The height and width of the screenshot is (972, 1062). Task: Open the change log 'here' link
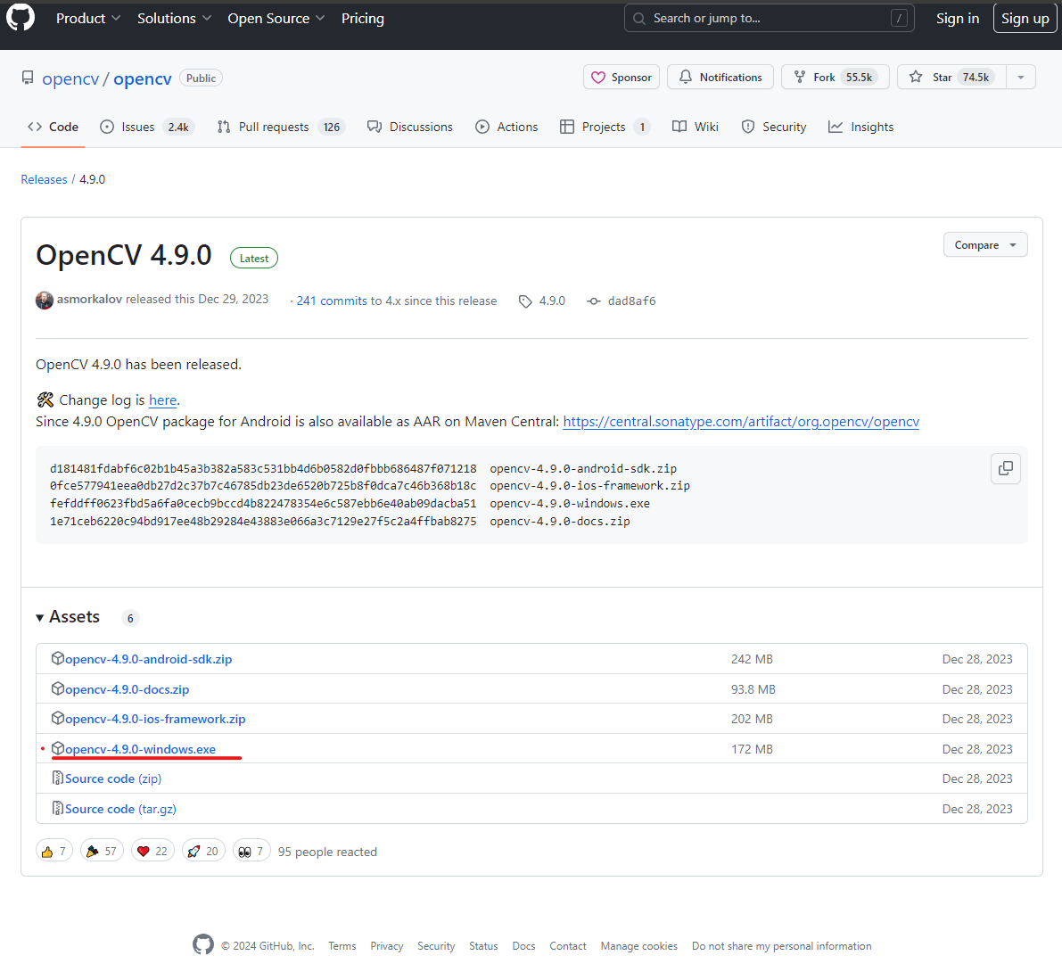click(x=162, y=400)
